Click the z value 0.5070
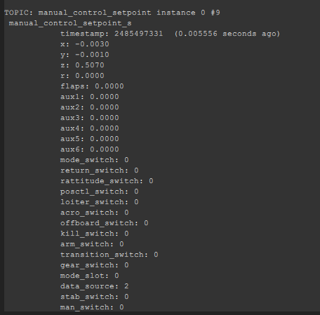This screenshot has width=320, height=315. click(90, 65)
